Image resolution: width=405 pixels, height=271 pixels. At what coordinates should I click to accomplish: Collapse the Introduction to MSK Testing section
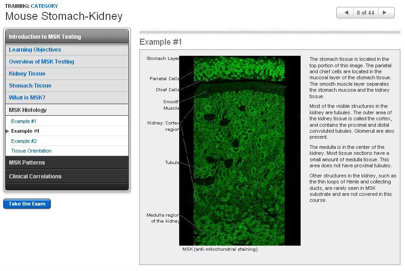click(x=66, y=37)
